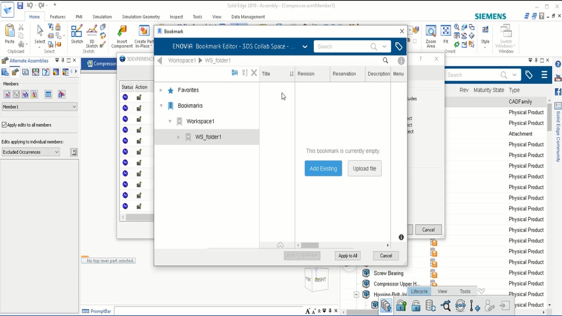Open the Data Management ribbon tab

[x=248, y=17]
